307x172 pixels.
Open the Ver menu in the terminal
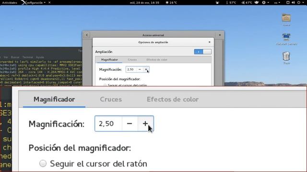pos(6,57)
